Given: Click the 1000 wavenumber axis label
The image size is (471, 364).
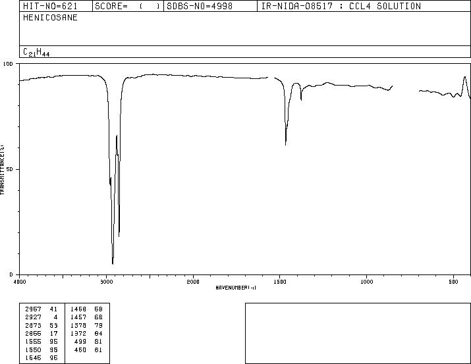Looking at the screenshot, I should [x=366, y=282].
